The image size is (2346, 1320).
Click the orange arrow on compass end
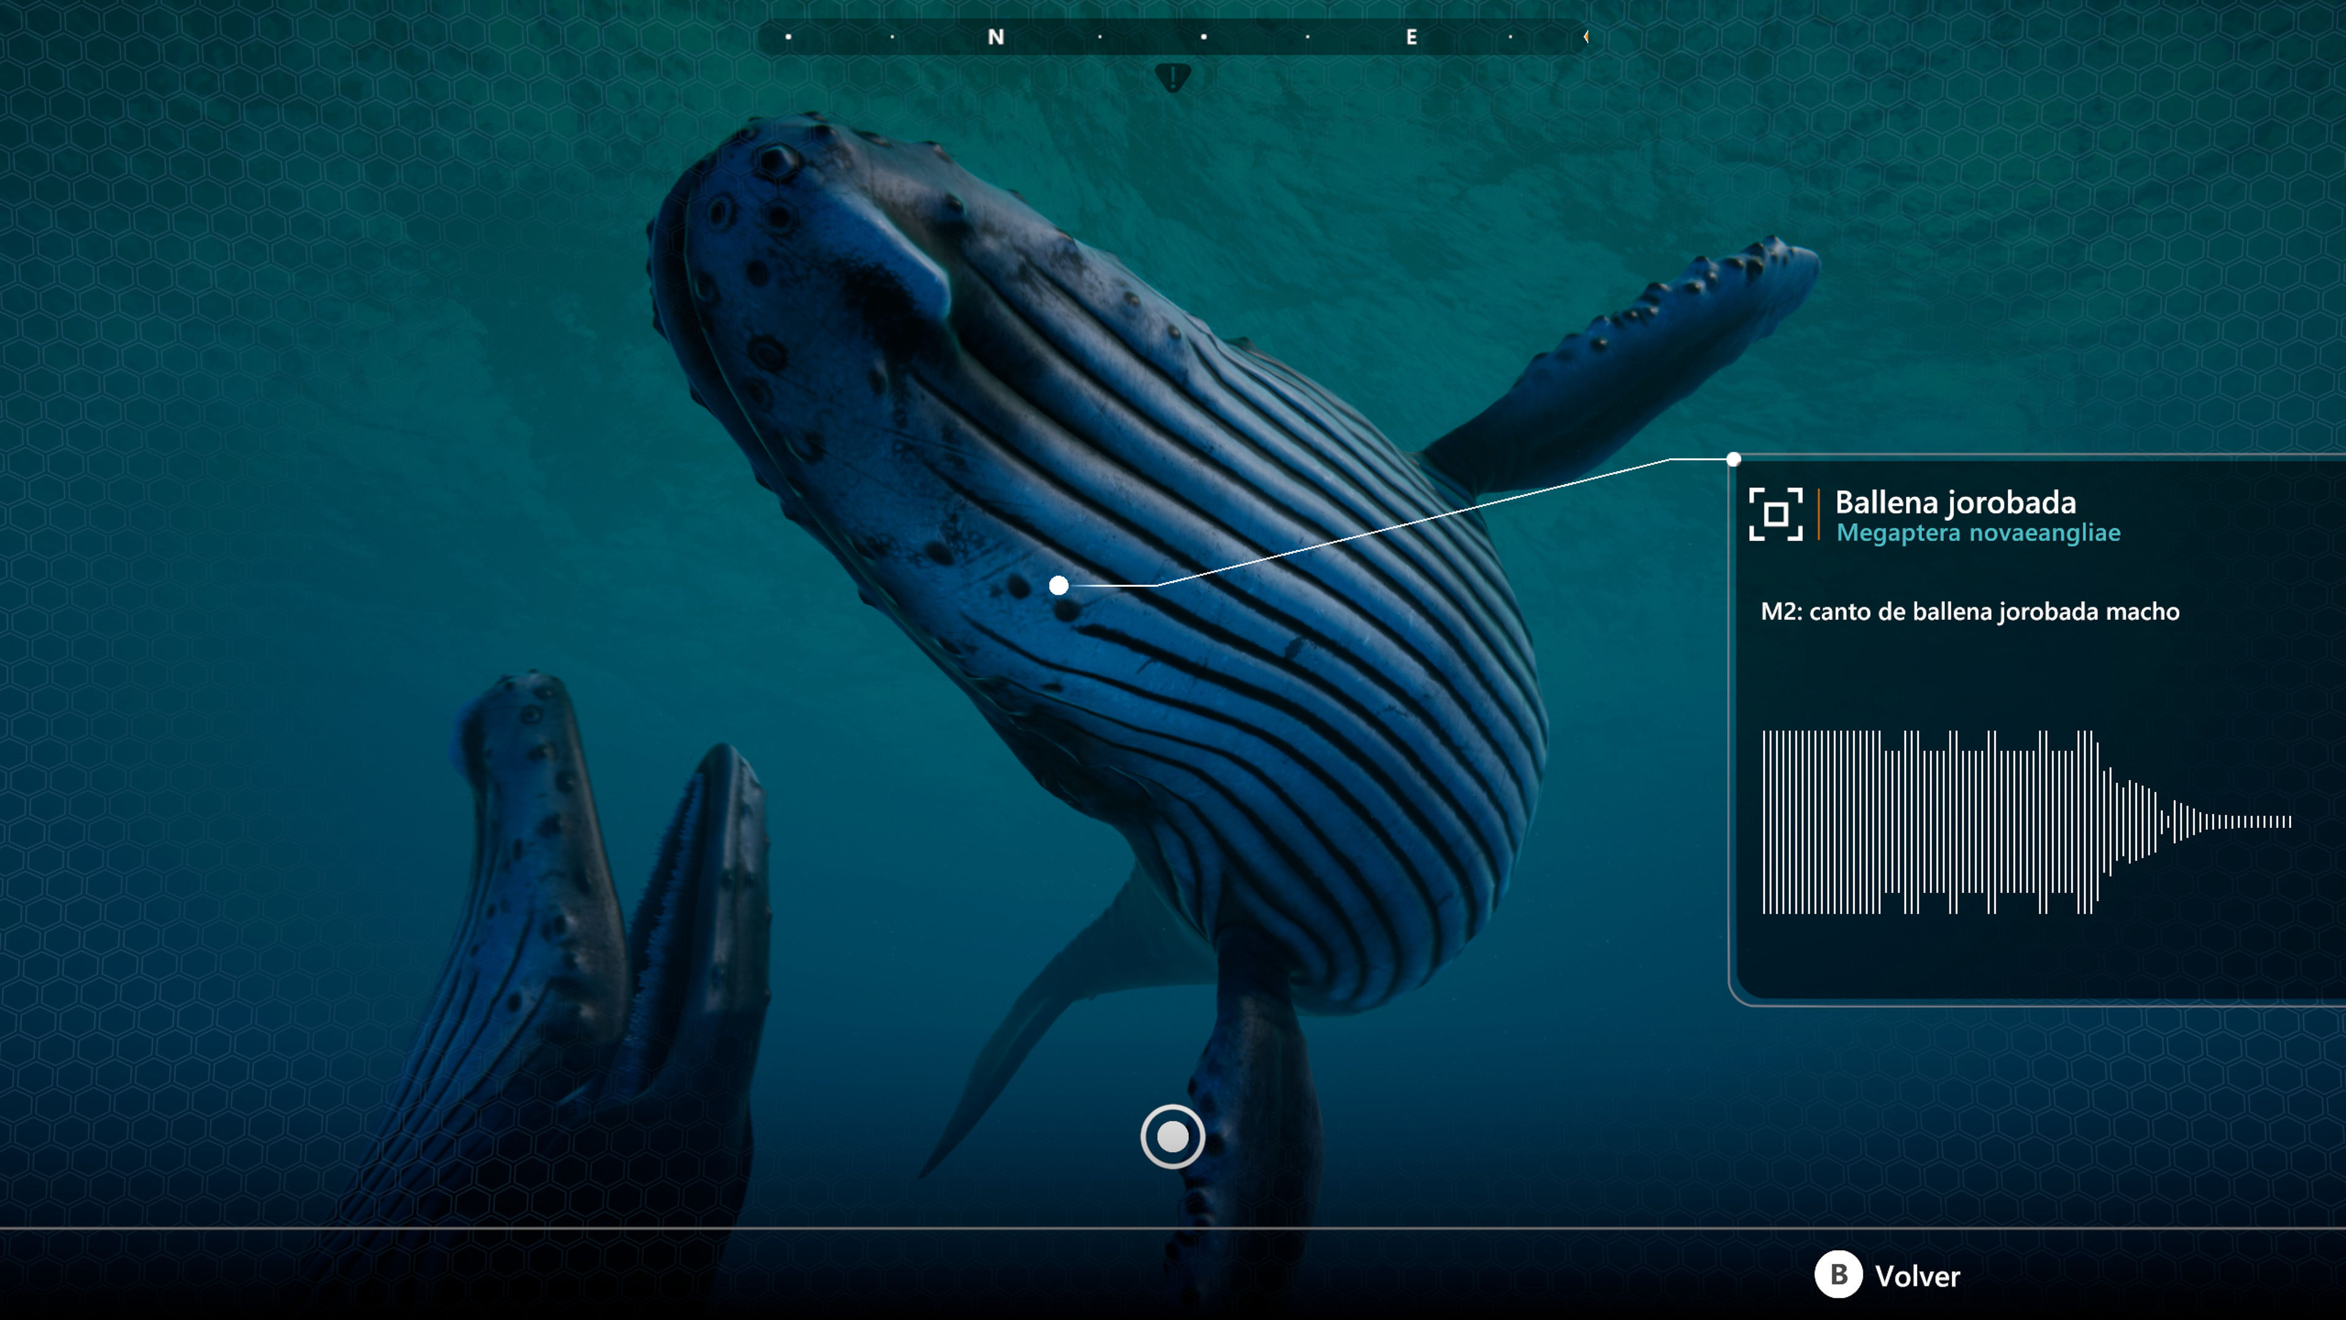pyautogui.click(x=1585, y=37)
